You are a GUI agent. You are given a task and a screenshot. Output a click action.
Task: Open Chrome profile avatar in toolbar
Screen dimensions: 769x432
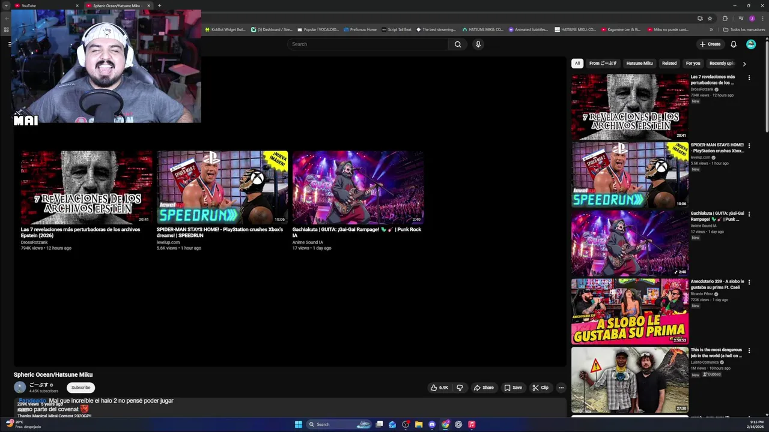click(x=752, y=18)
